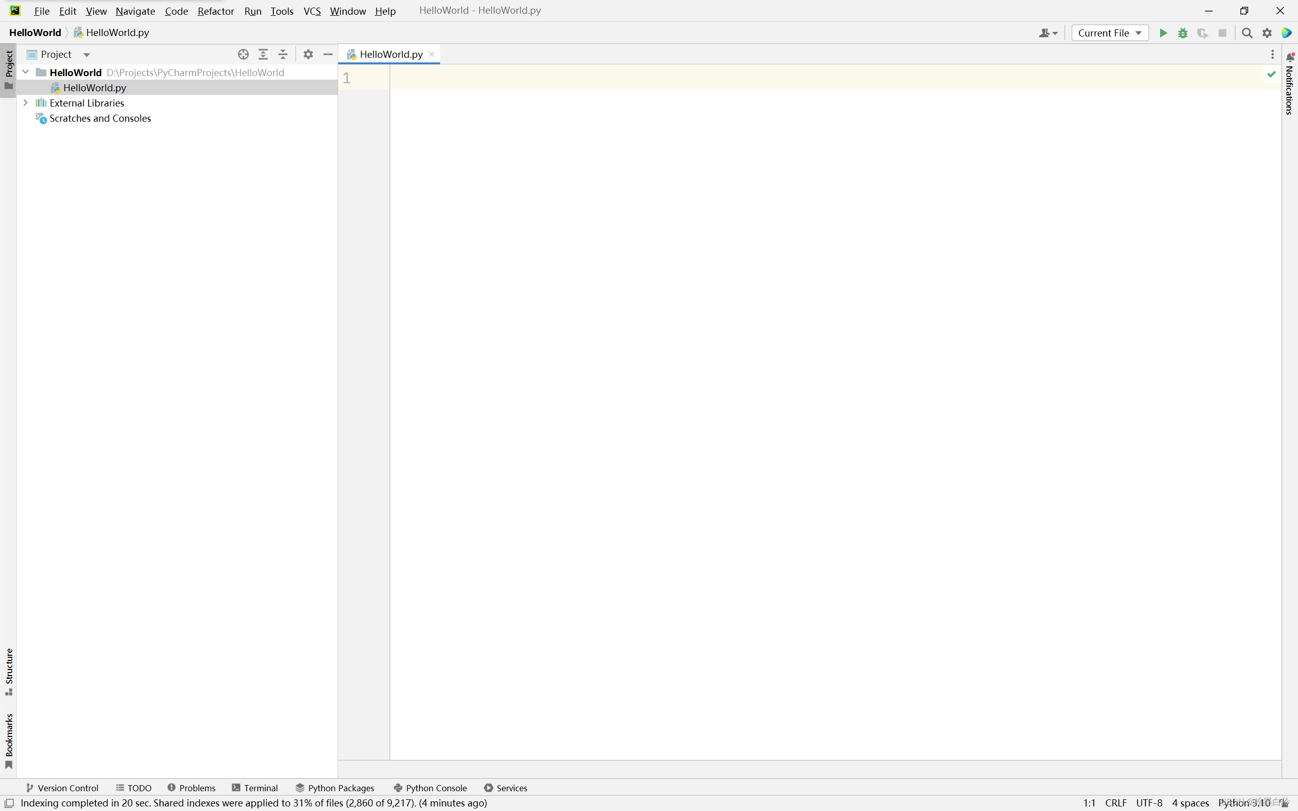Minimize the PyCharm window
Image resolution: width=1298 pixels, height=811 pixels.
point(1208,11)
